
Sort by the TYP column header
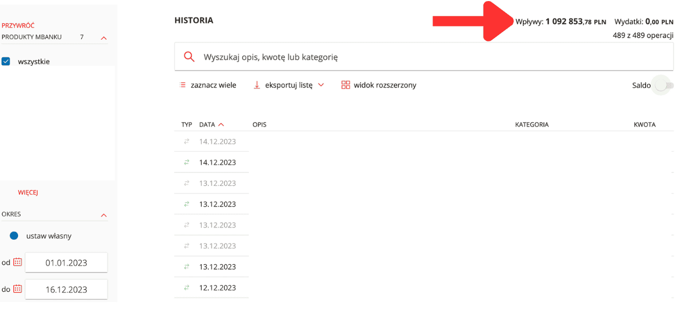point(186,125)
